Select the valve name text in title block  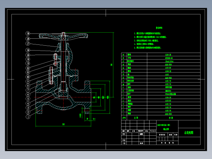166,129
